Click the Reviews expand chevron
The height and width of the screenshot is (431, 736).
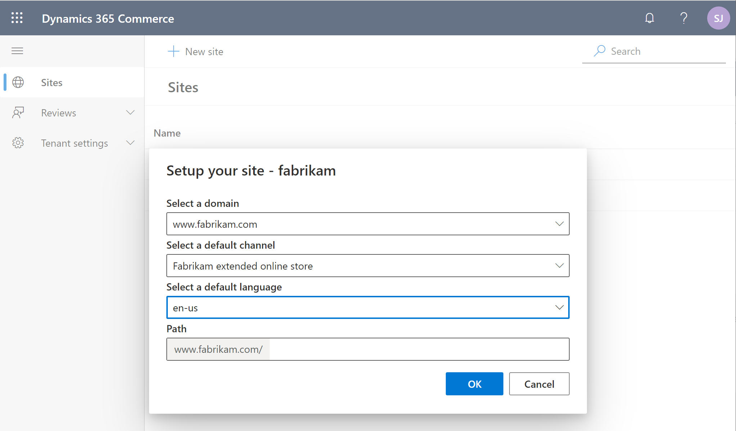[130, 113]
